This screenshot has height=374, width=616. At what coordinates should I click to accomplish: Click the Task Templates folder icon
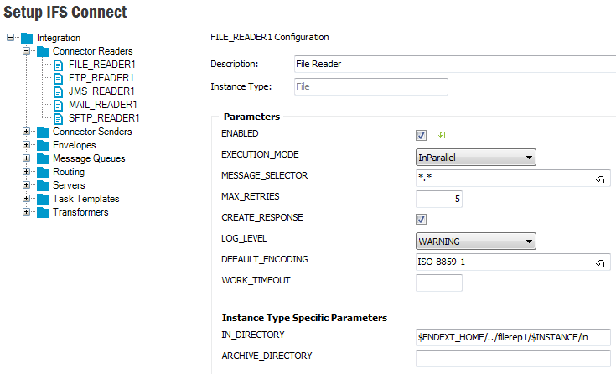[x=43, y=199]
